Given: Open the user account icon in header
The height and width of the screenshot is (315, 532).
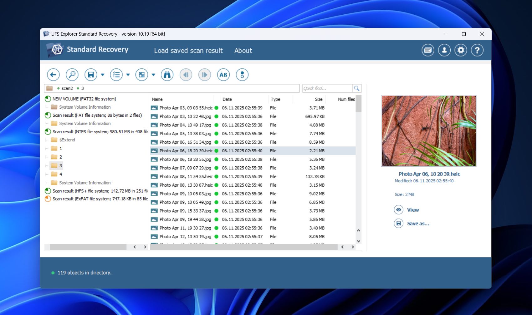Looking at the screenshot, I should click(x=444, y=50).
